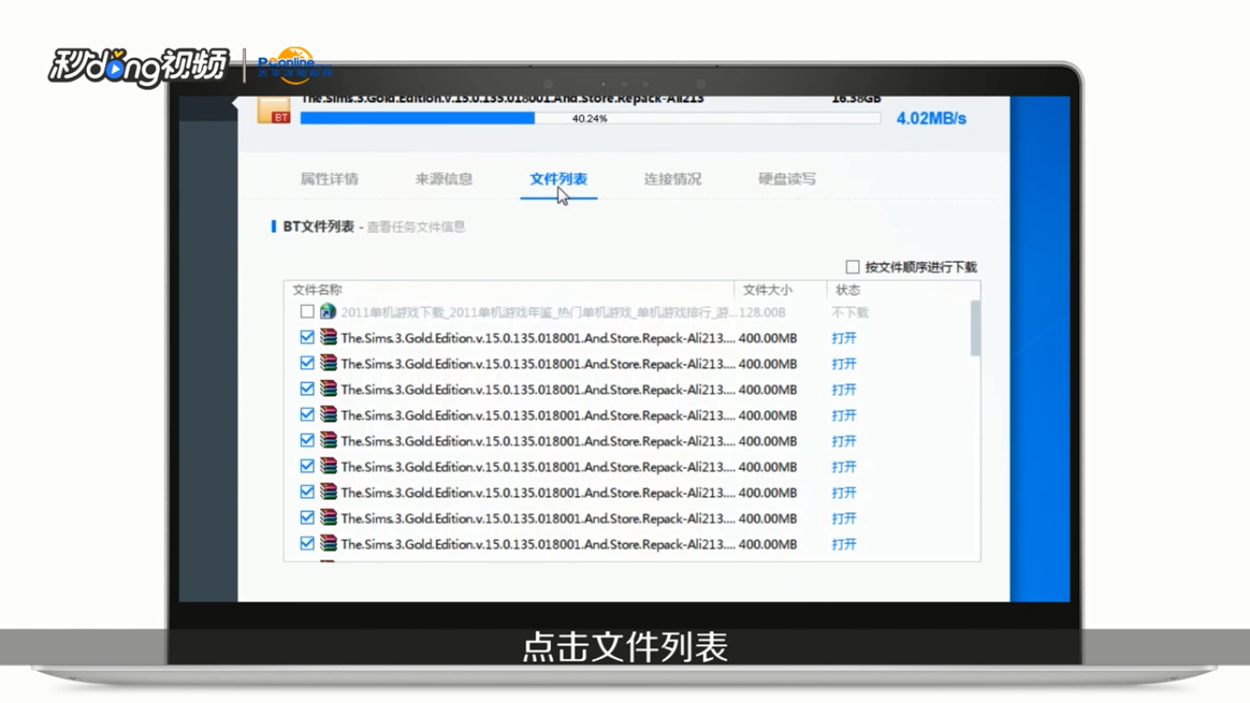Switch to the 属性详情 tab

click(x=329, y=179)
